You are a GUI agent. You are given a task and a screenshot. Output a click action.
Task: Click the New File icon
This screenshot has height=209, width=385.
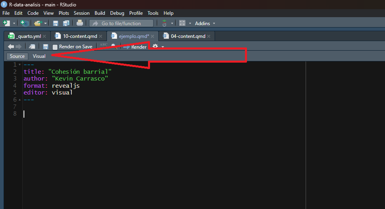[x=6, y=23]
